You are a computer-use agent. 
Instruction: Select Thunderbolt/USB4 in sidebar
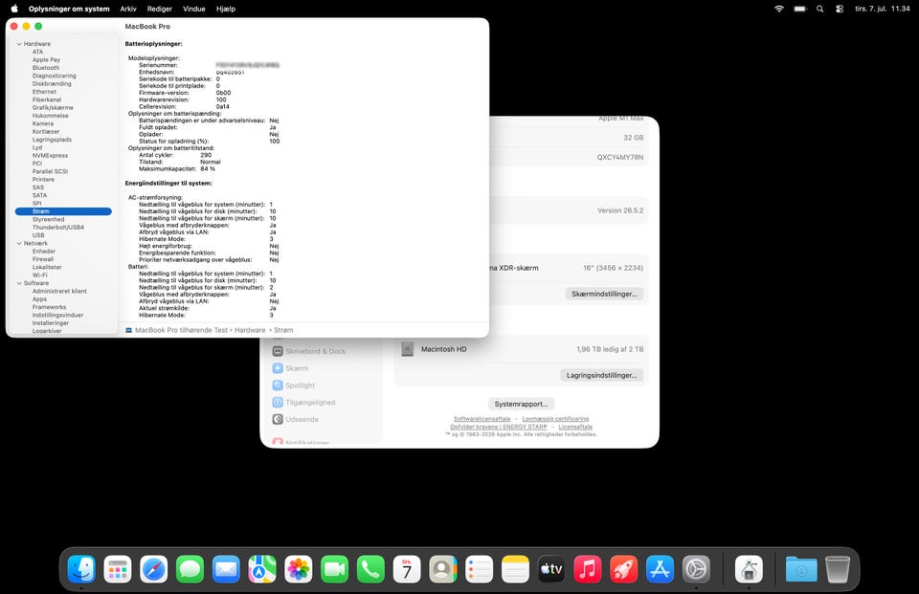pyautogui.click(x=58, y=228)
